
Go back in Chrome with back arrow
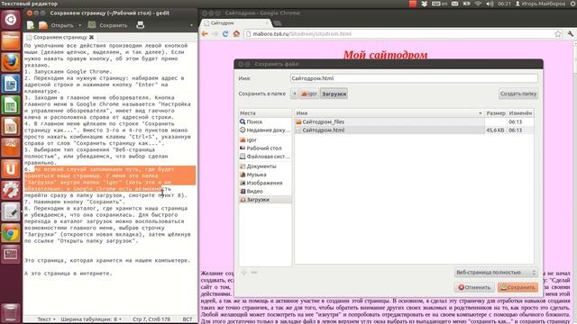(205, 34)
